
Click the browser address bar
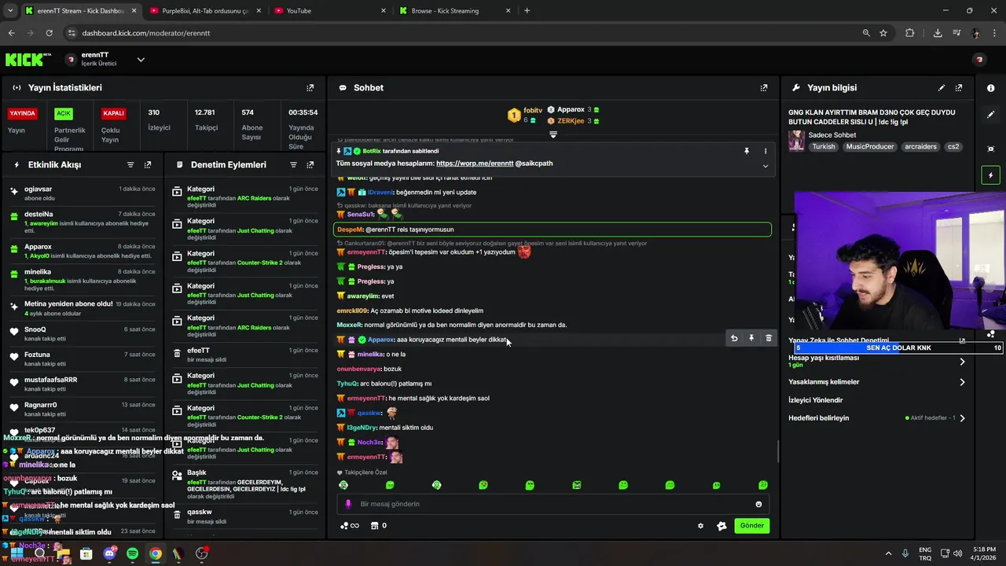[464, 33]
